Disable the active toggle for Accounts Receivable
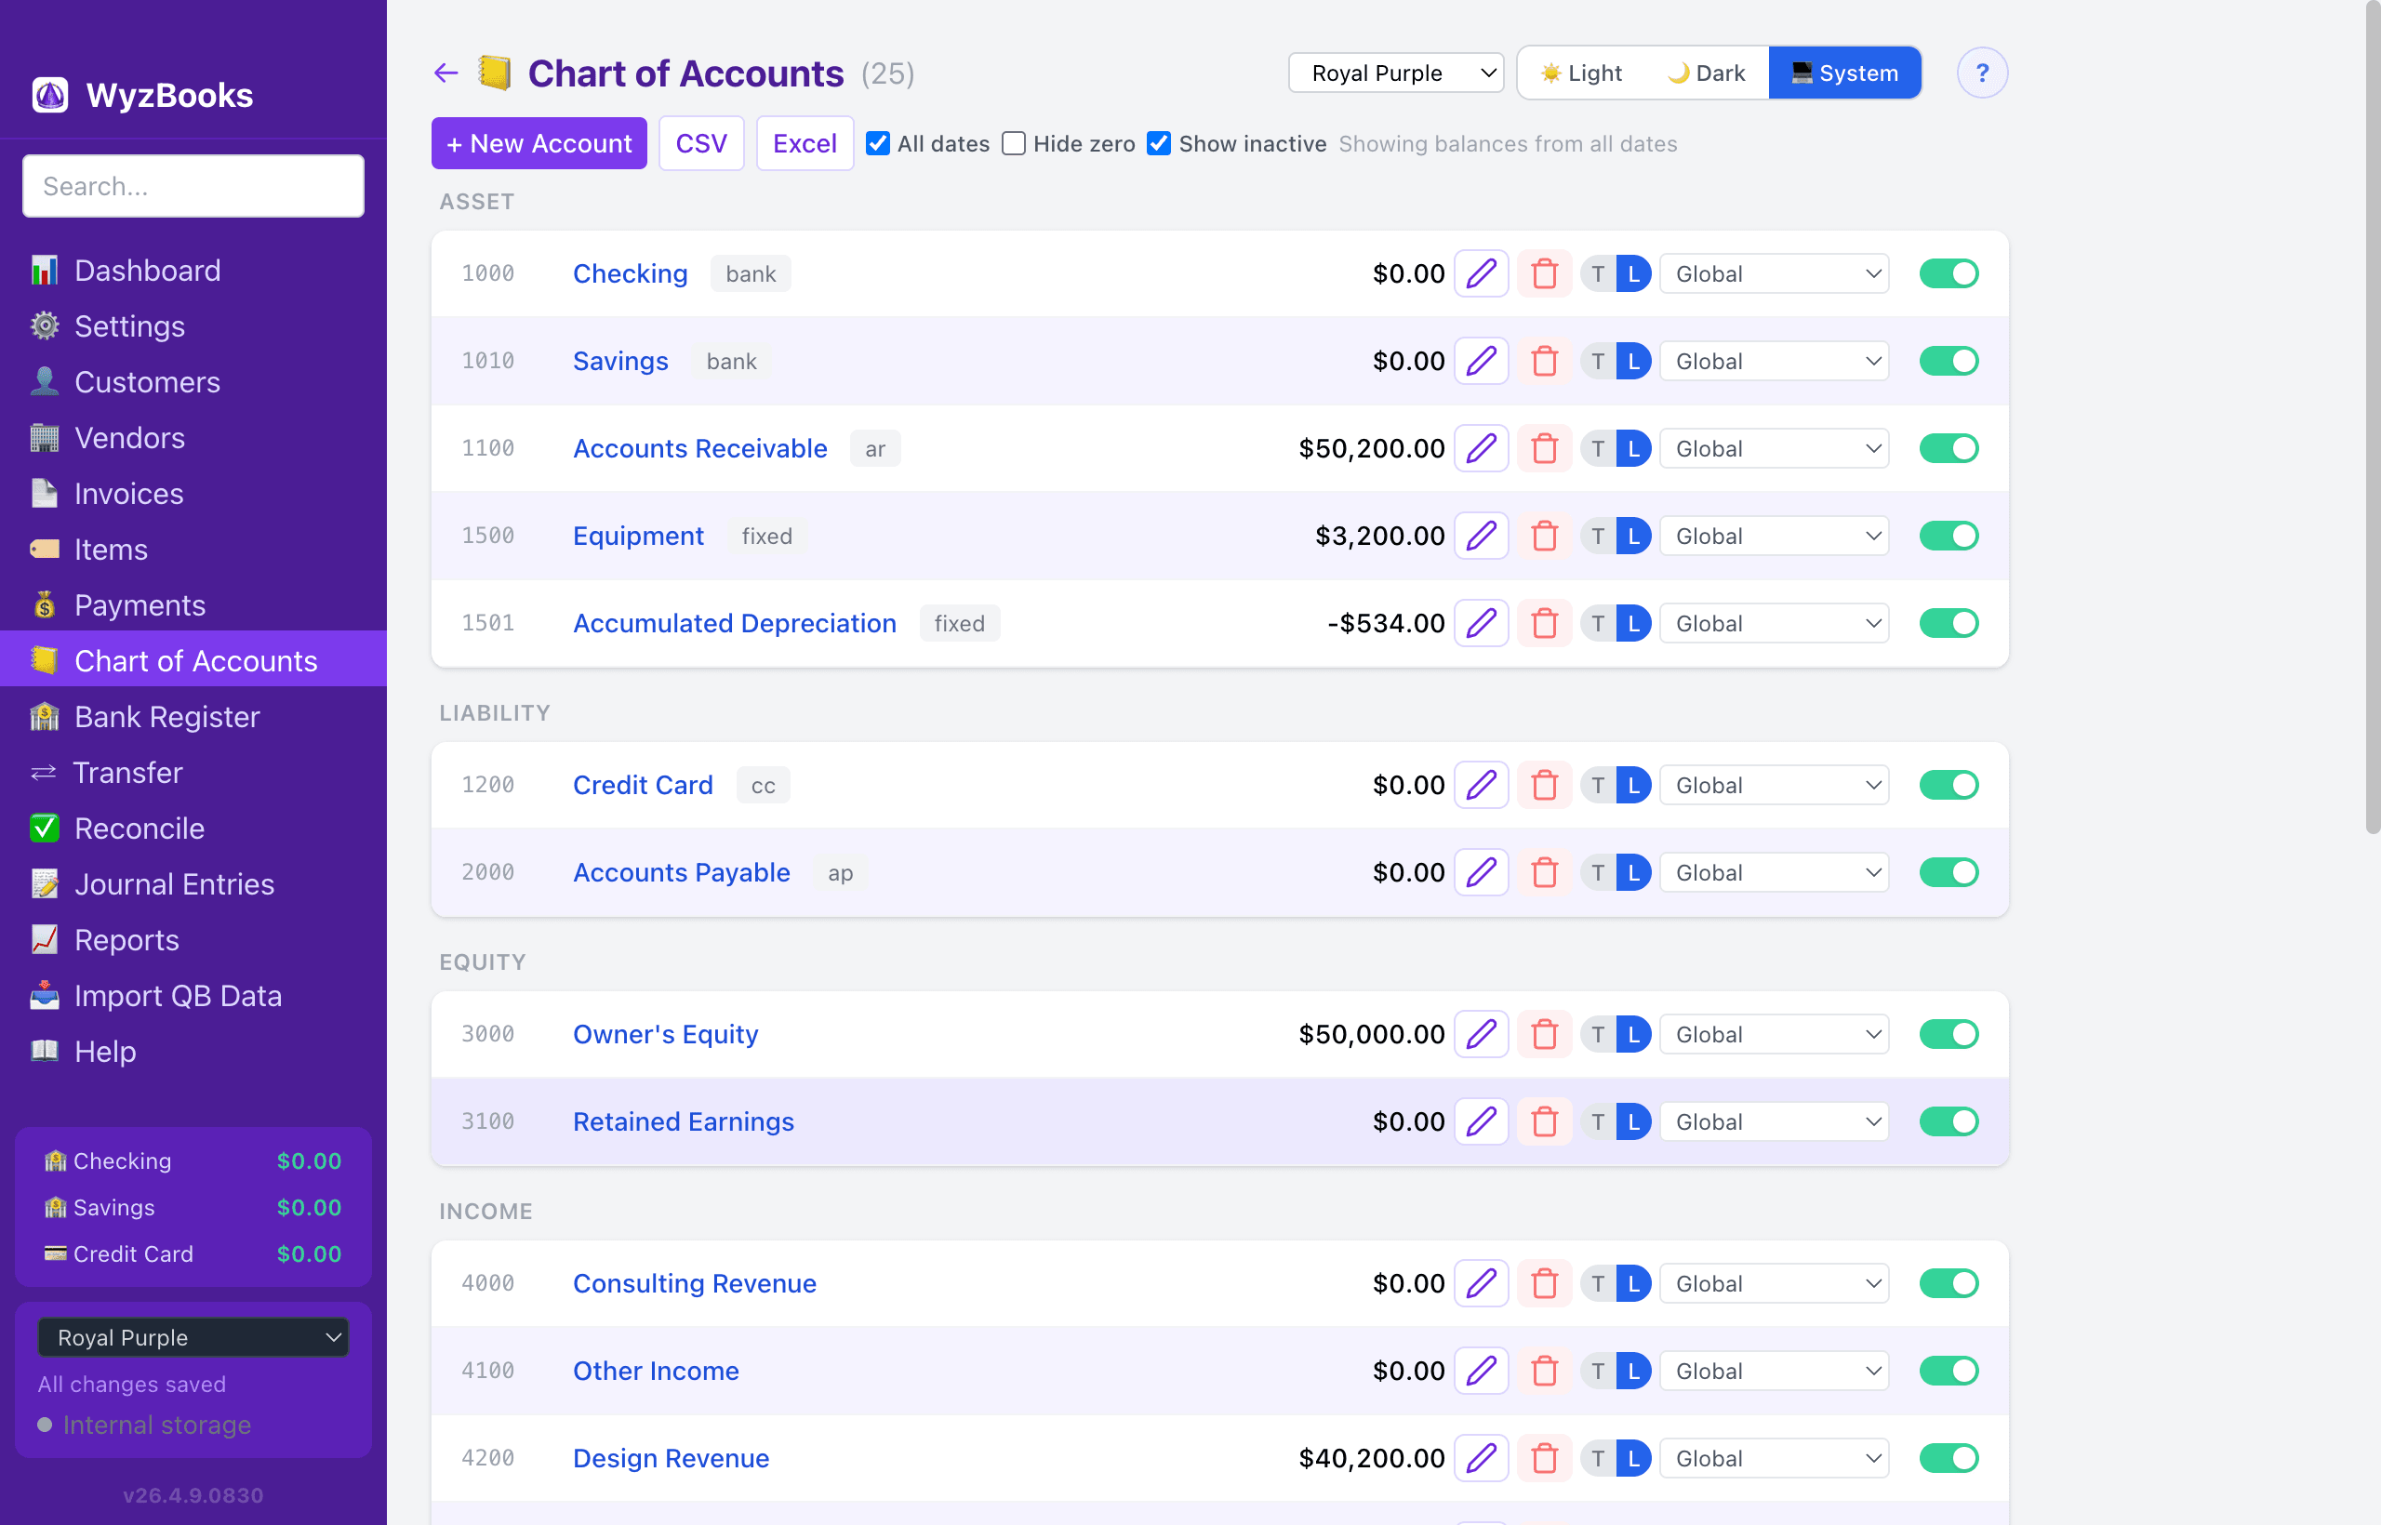2381x1525 pixels. pyautogui.click(x=1949, y=447)
